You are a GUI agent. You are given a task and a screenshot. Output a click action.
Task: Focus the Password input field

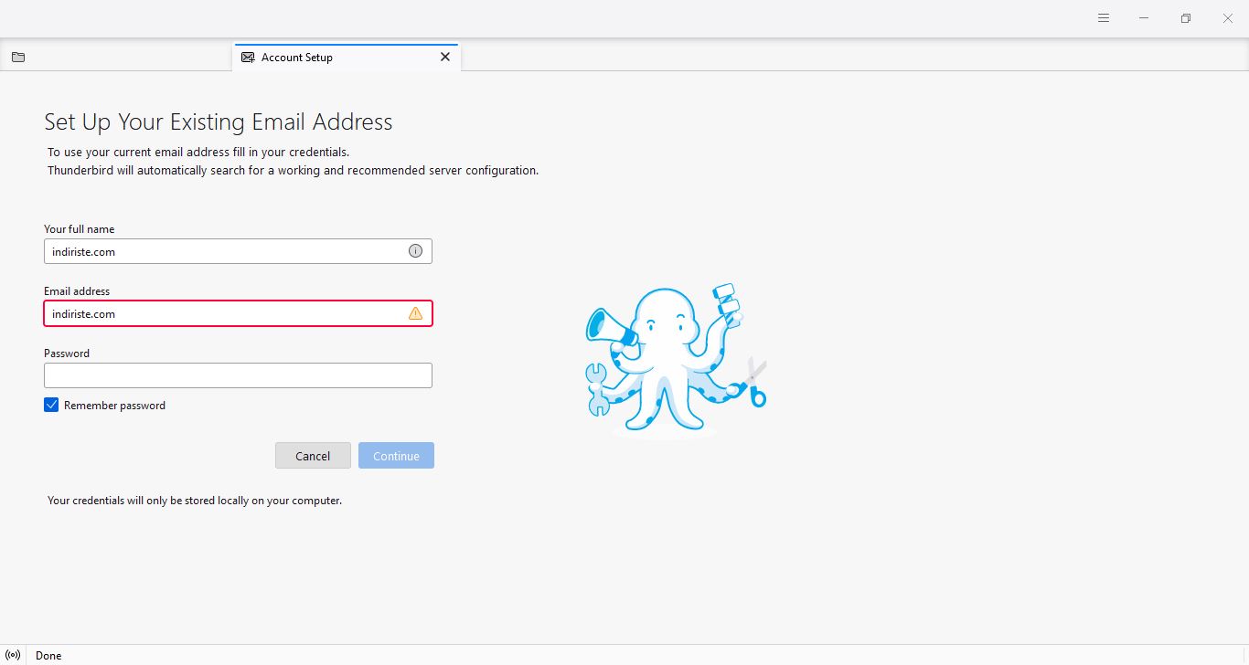tap(238, 375)
